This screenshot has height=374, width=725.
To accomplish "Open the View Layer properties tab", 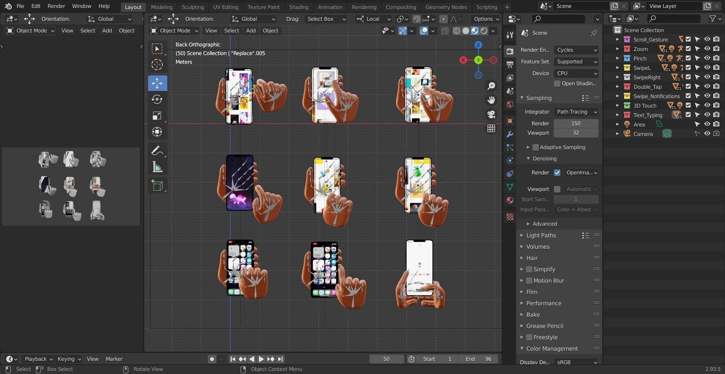I will pyautogui.click(x=510, y=78).
